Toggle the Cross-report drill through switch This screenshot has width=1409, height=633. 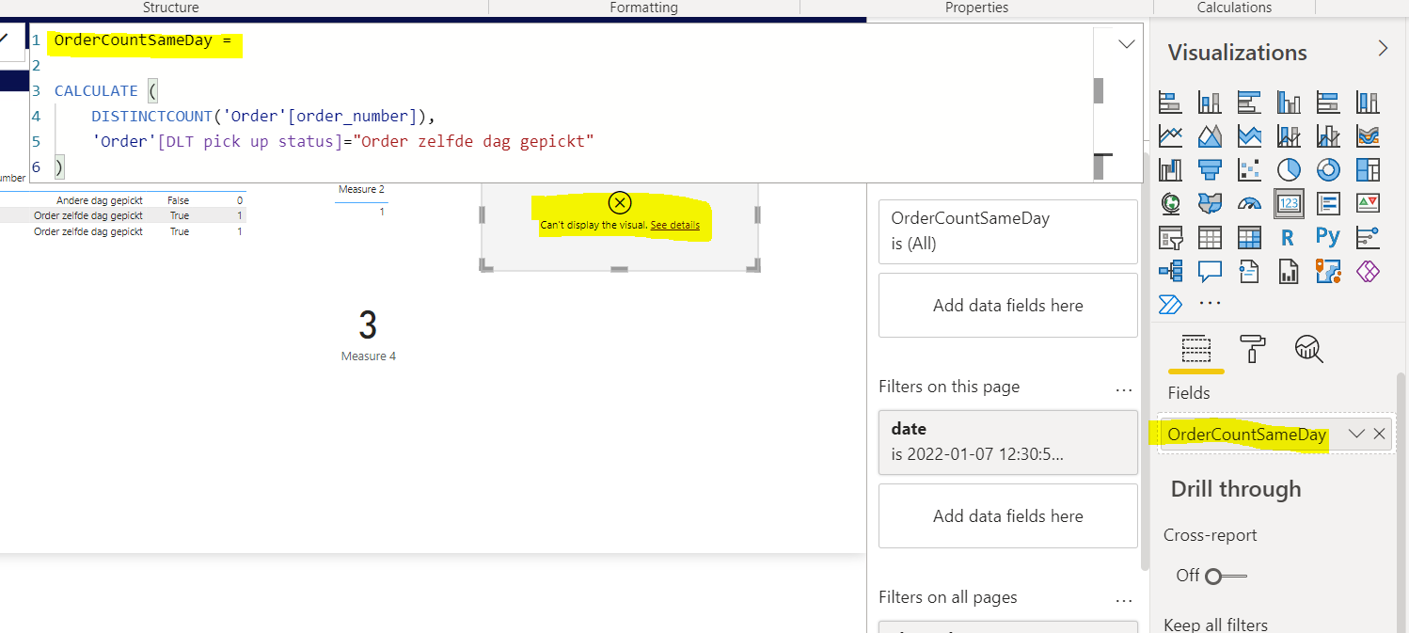coord(1224,576)
